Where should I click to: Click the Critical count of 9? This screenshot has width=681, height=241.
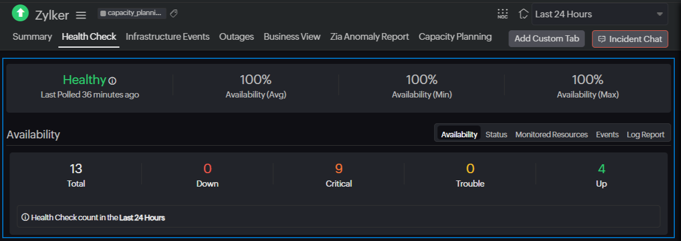coord(338,169)
